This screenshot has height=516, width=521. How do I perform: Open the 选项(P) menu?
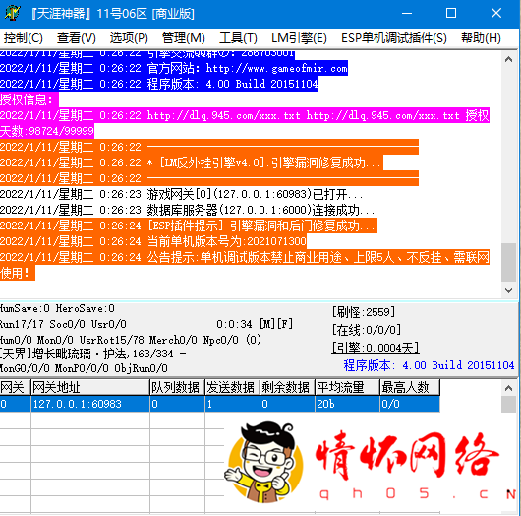click(129, 38)
